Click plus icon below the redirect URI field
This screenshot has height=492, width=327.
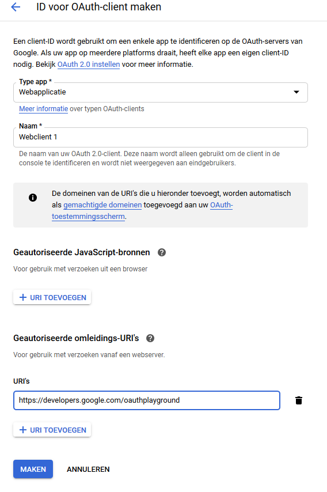(23, 430)
